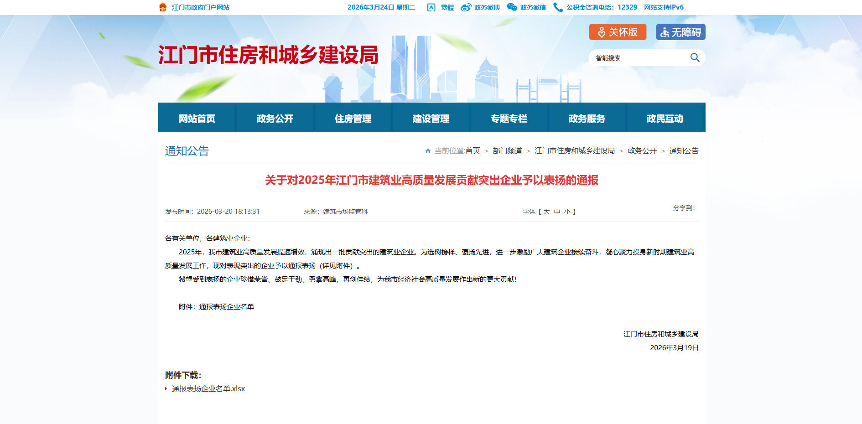Image resolution: width=862 pixels, height=424 pixels.
Task: Open the 专题专栏 navigation menu
Action: [x=509, y=119]
